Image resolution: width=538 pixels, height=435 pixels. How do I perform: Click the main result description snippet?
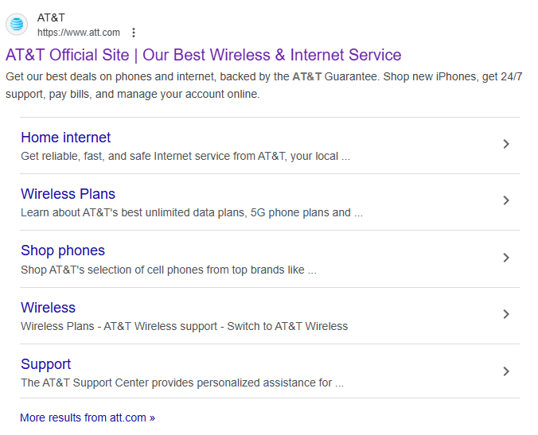[x=263, y=85]
